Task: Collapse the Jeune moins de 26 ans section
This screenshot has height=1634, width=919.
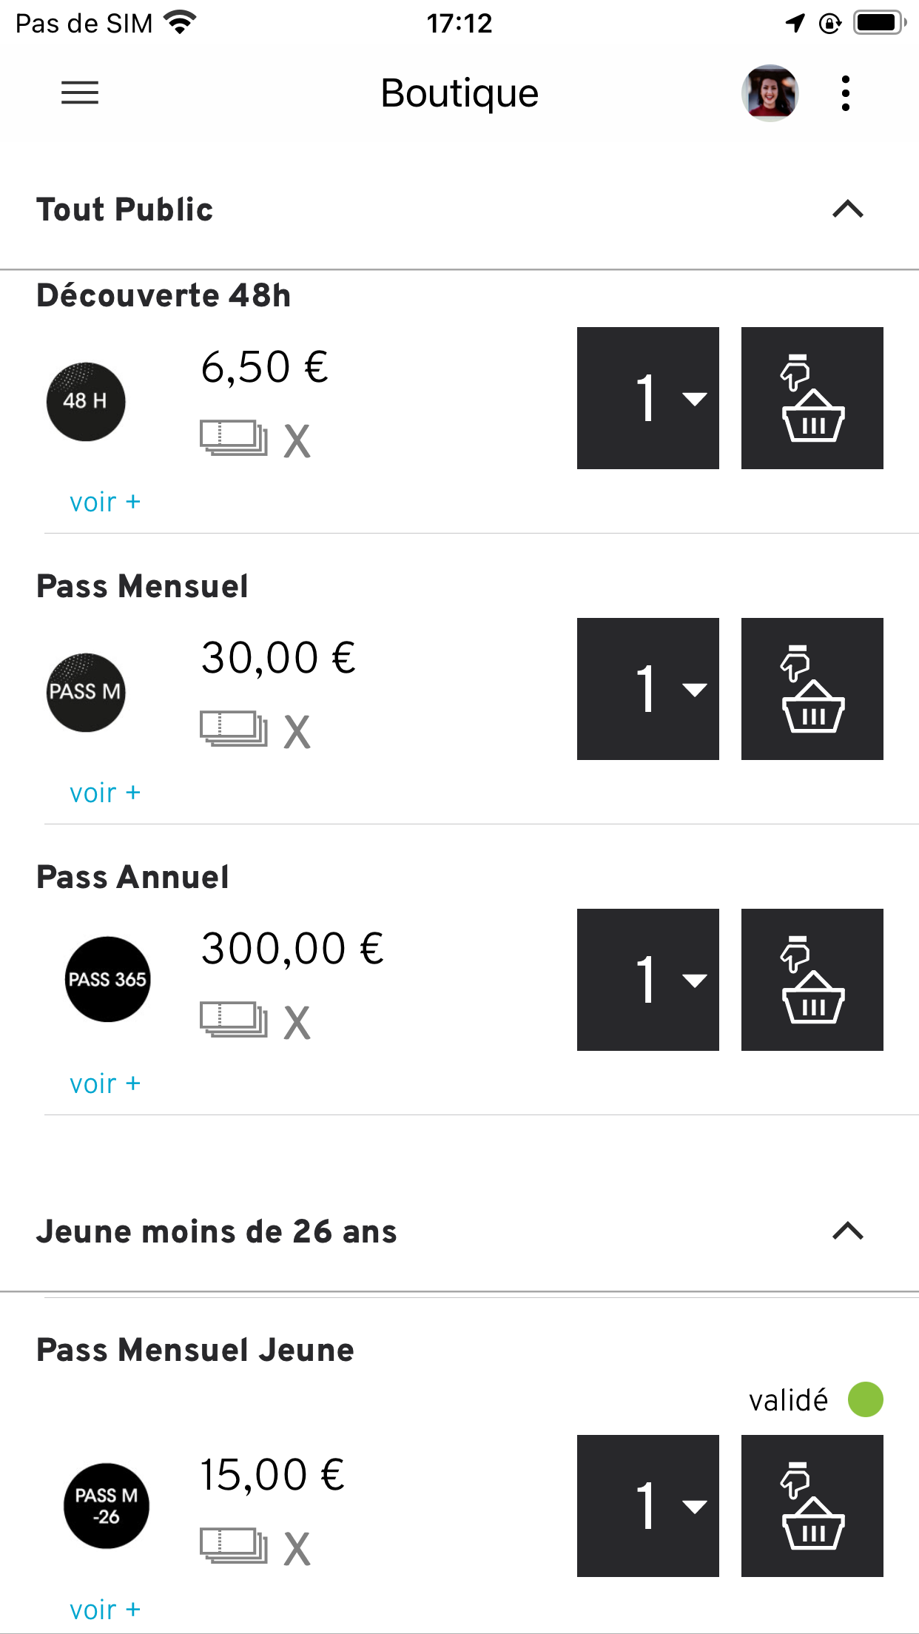Action: (x=848, y=1231)
